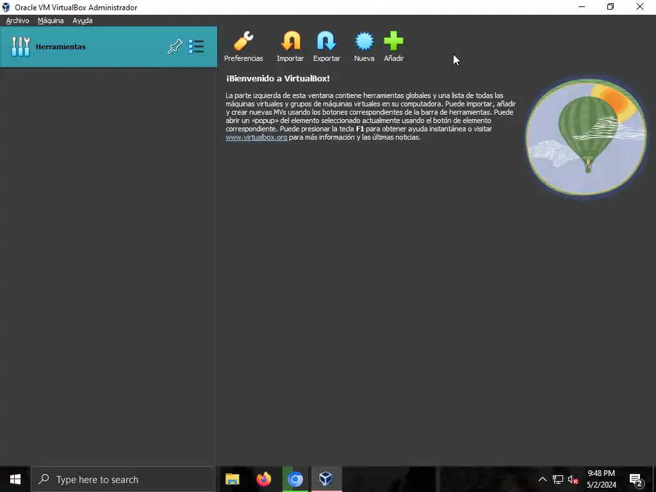
Task: Open the Windows Start menu
Action: pyautogui.click(x=15, y=479)
